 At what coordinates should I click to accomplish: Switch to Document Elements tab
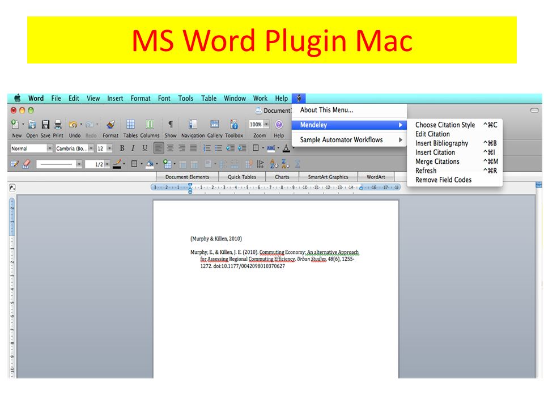coord(188,177)
